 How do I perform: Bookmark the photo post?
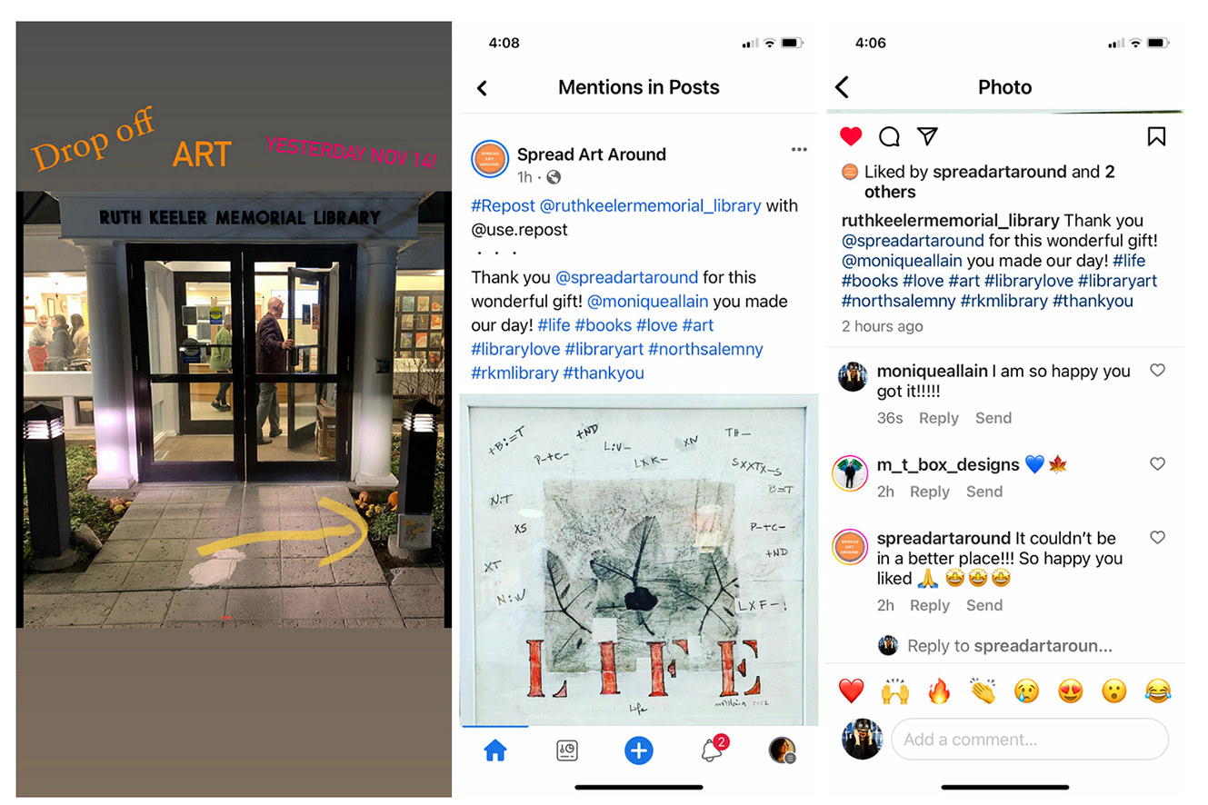(1156, 136)
